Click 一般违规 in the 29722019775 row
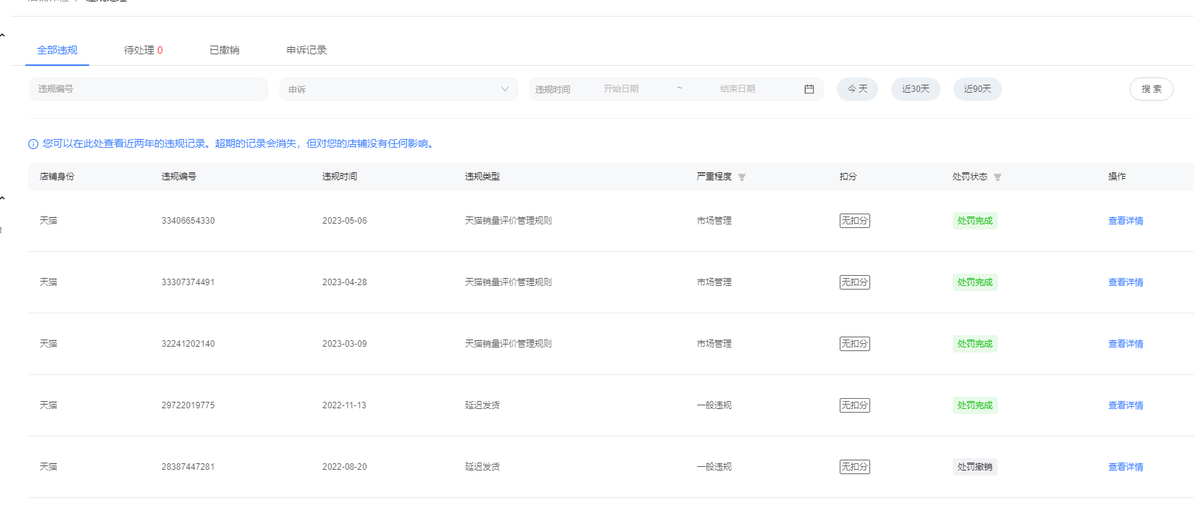The width and height of the screenshot is (1194, 506). click(x=714, y=405)
